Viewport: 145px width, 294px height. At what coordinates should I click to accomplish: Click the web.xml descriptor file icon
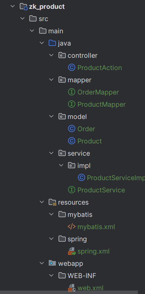coord(72,288)
